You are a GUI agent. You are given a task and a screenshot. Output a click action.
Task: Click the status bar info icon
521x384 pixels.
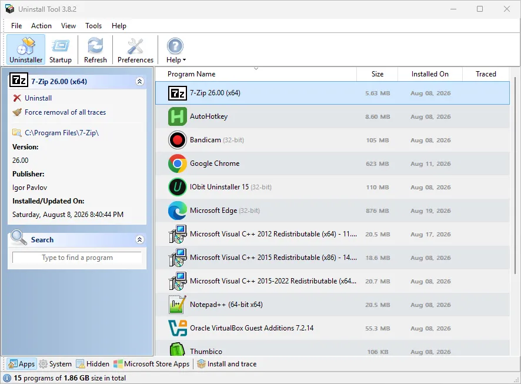click(6, 378)
